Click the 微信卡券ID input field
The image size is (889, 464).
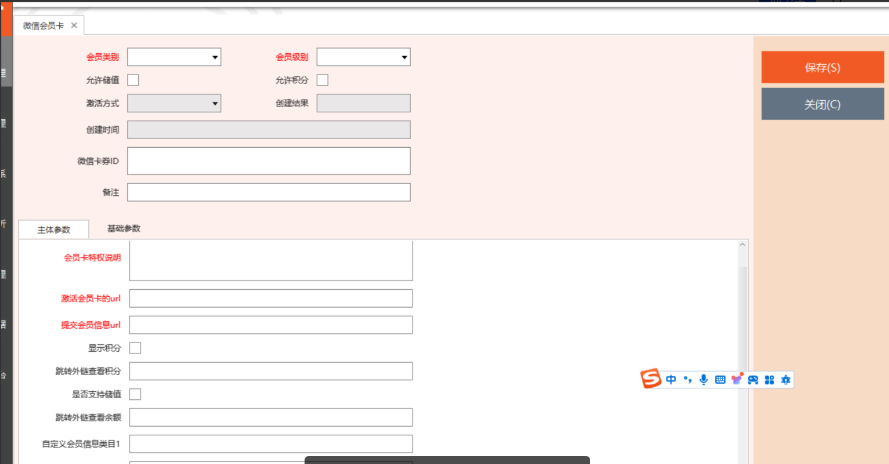(x=268, y=161)
